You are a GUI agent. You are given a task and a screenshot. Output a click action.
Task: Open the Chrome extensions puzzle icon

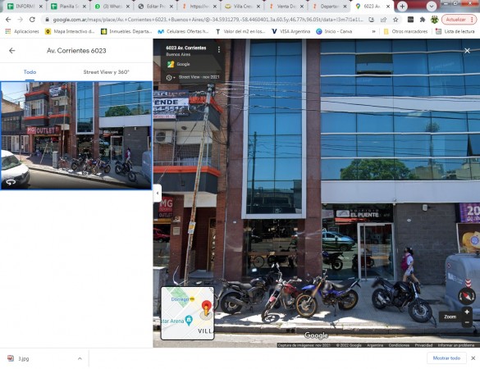[423, 20]
